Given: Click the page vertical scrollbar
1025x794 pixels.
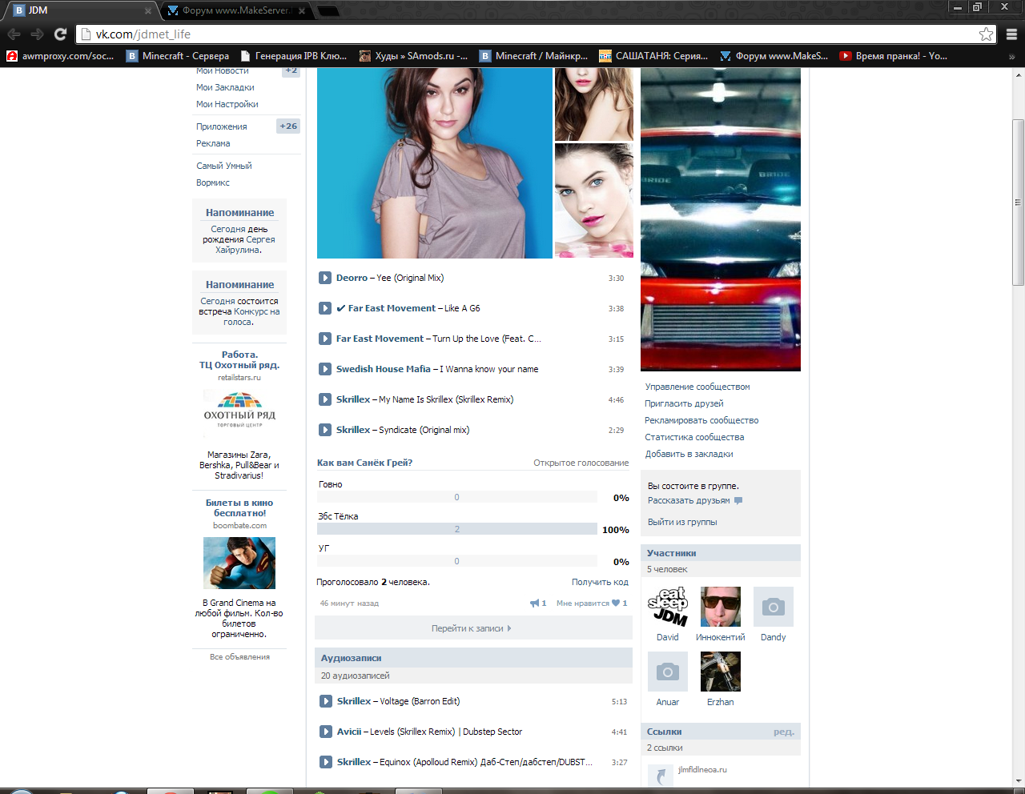Looking at the screenshot, I should point(1018,203).
